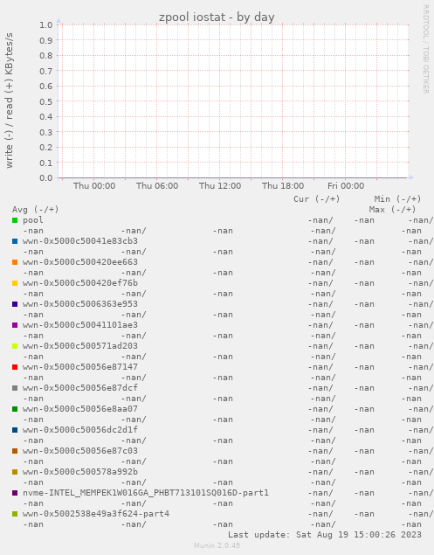This screenshot has height=555, width=434.
Task: Click the 'Fri 00:00' time axis label
Action: 346,186
